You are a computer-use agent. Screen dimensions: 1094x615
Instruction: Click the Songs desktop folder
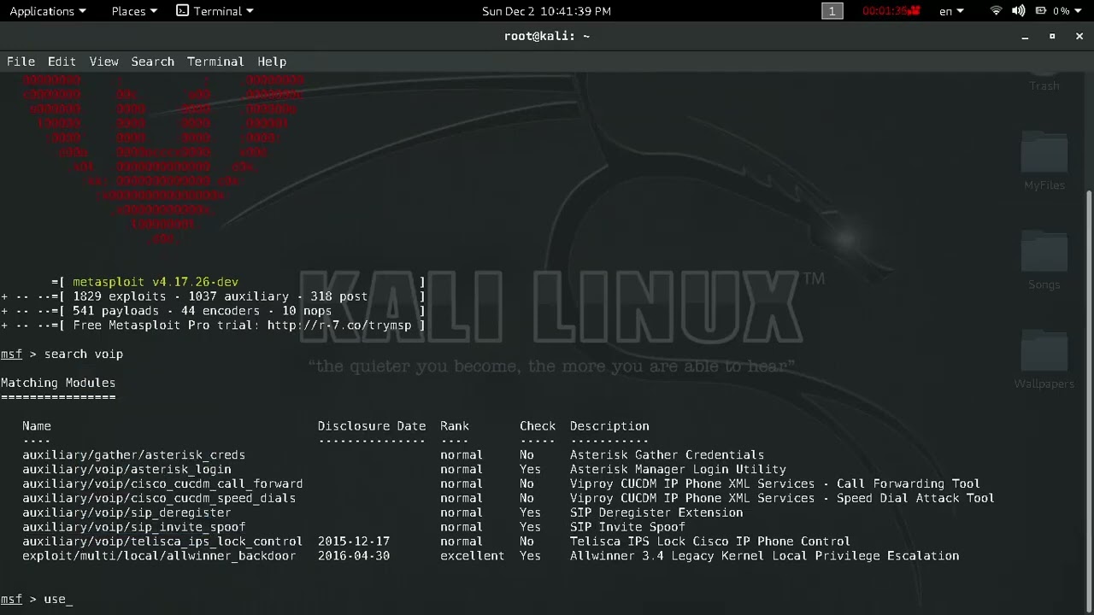coord(1044,261)
